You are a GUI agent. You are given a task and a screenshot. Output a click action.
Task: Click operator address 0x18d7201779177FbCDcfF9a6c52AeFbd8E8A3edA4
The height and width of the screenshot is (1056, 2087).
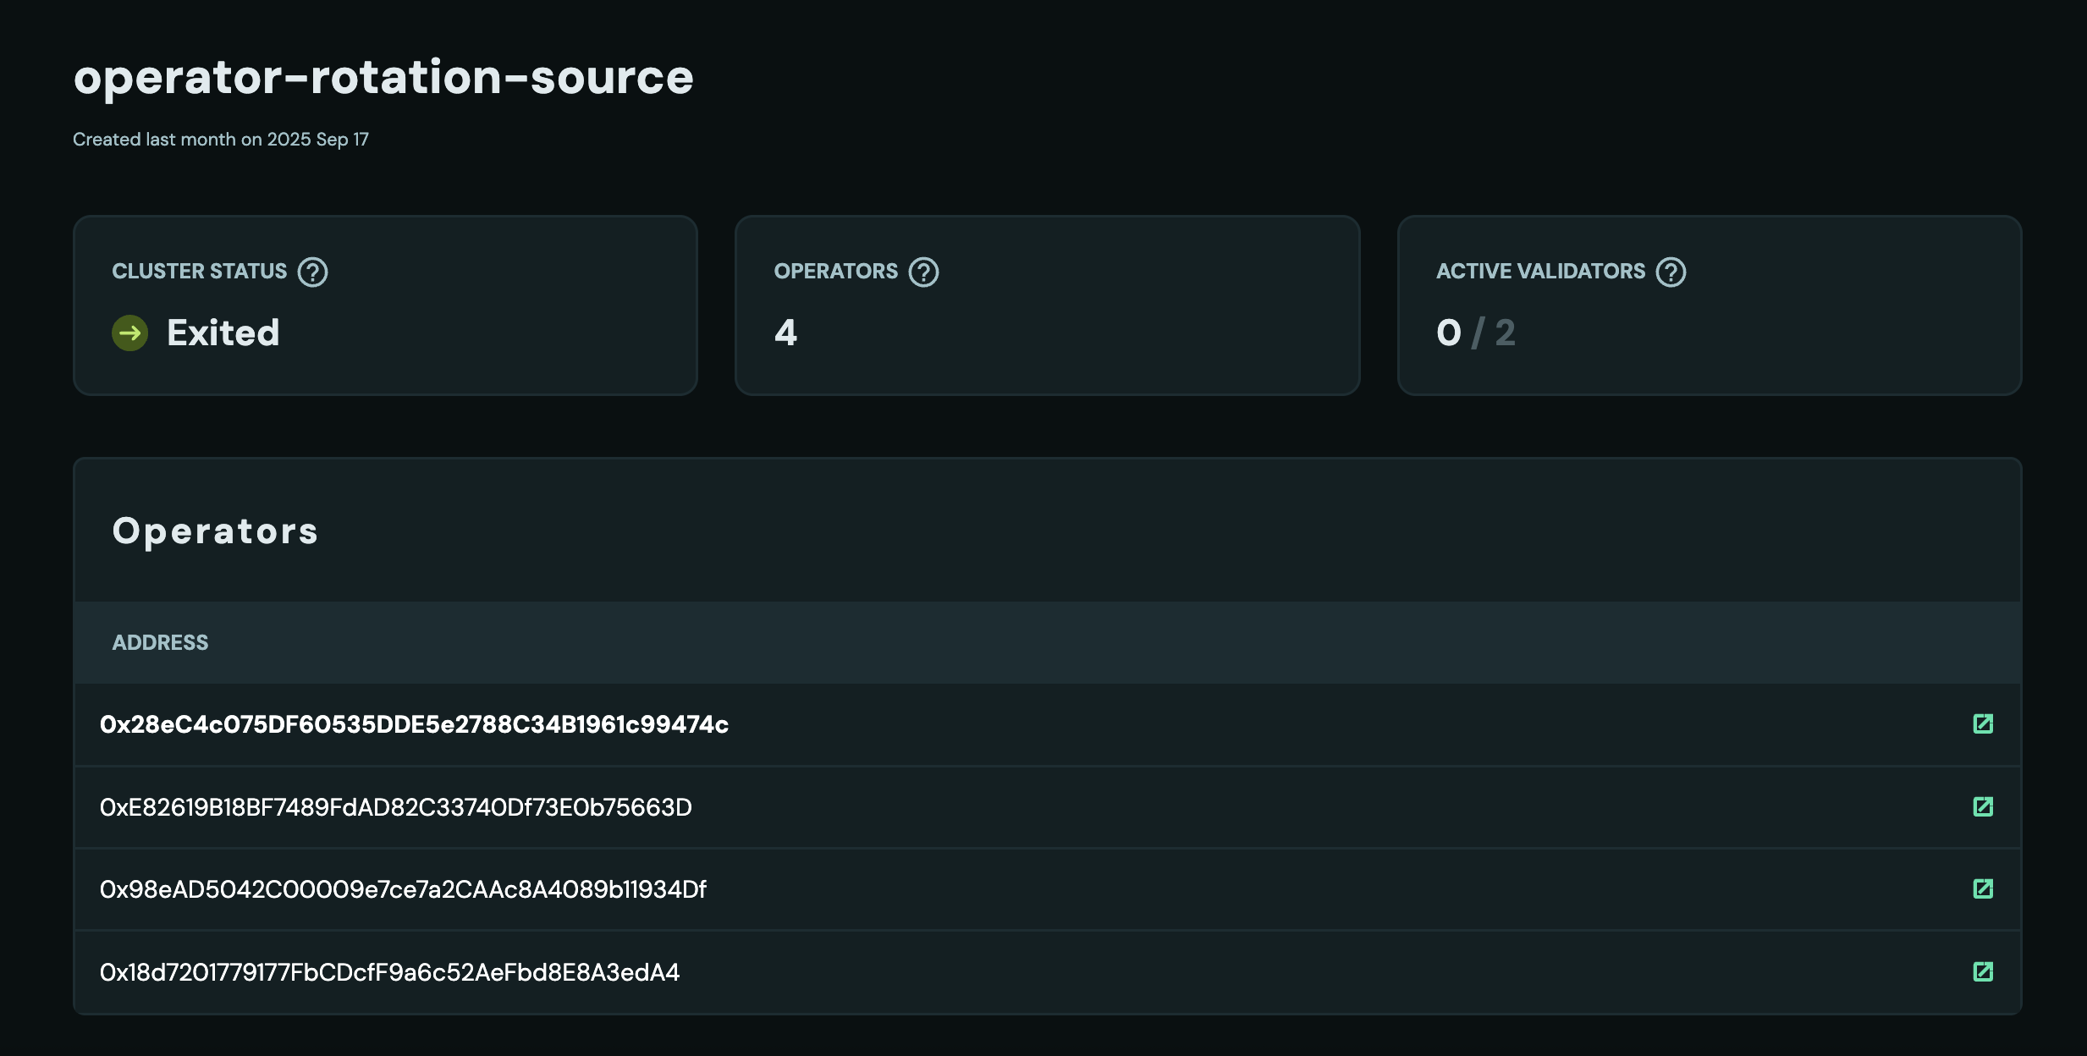point(389,971)
